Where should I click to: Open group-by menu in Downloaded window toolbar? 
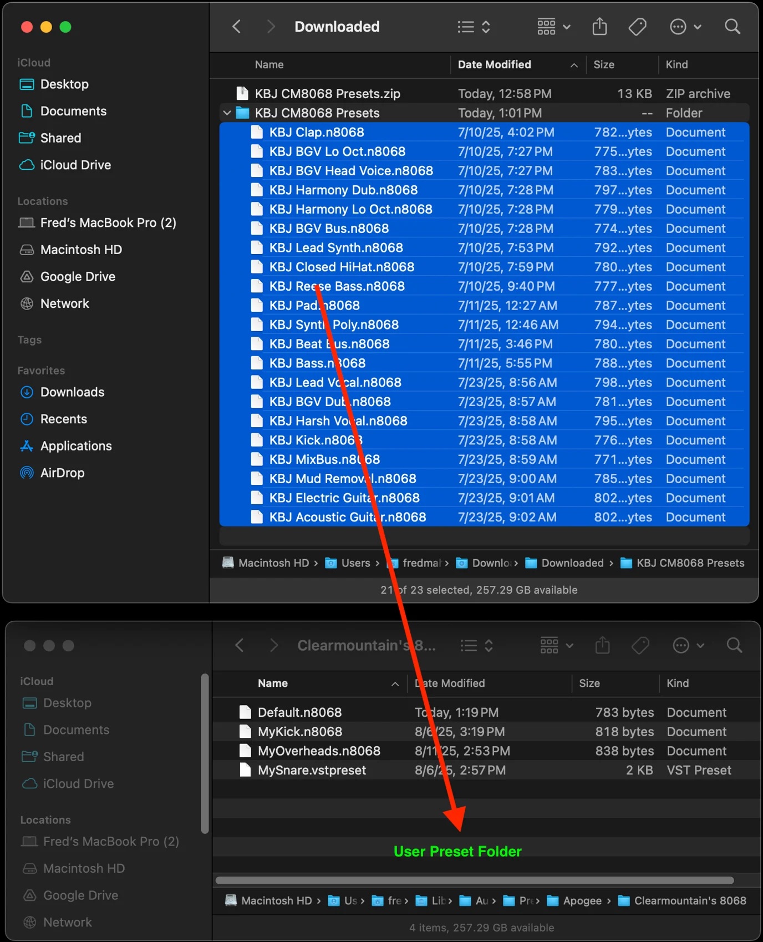click(x=553, y=27)
